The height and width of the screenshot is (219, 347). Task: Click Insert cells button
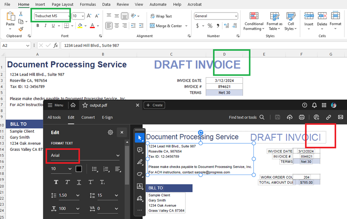pyautogui.click(x=309, y=21)
